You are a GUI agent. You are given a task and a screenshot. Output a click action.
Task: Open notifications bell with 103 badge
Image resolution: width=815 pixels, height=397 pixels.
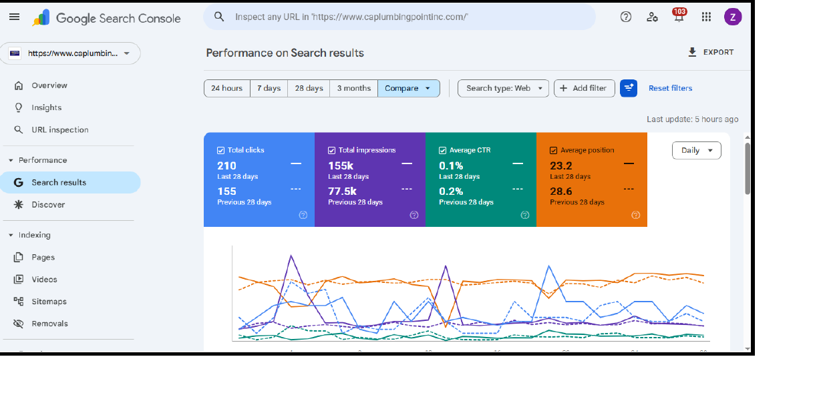click(x=679, y=15)
